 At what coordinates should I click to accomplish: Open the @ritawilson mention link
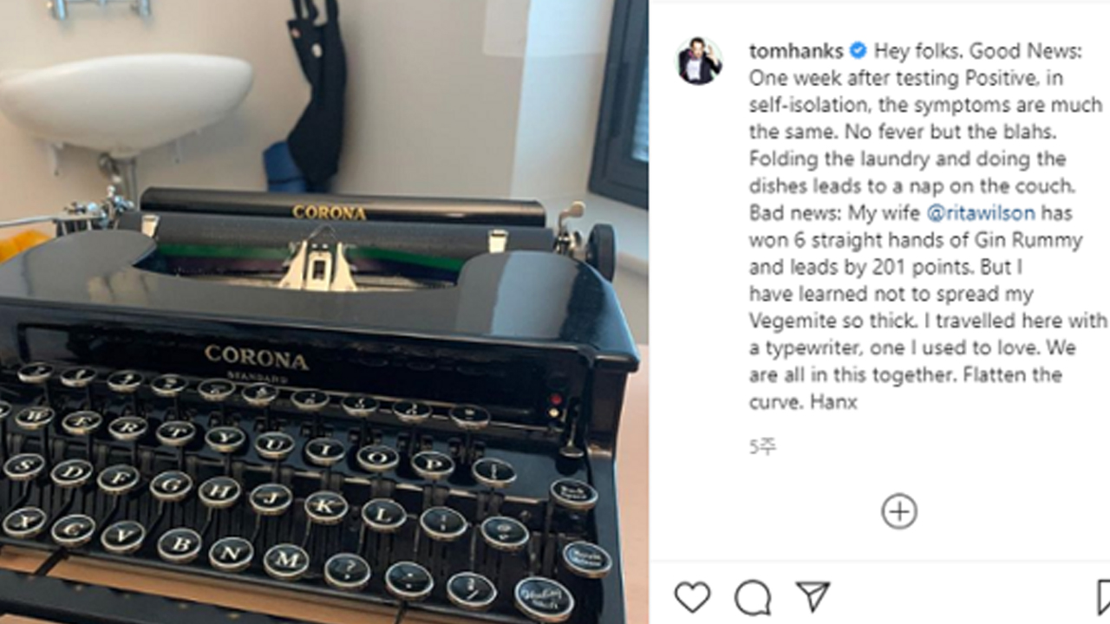click(x=981, y=213)
